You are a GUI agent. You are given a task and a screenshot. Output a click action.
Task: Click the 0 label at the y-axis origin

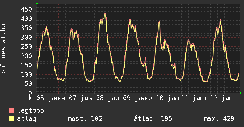[x=30, y=93]
